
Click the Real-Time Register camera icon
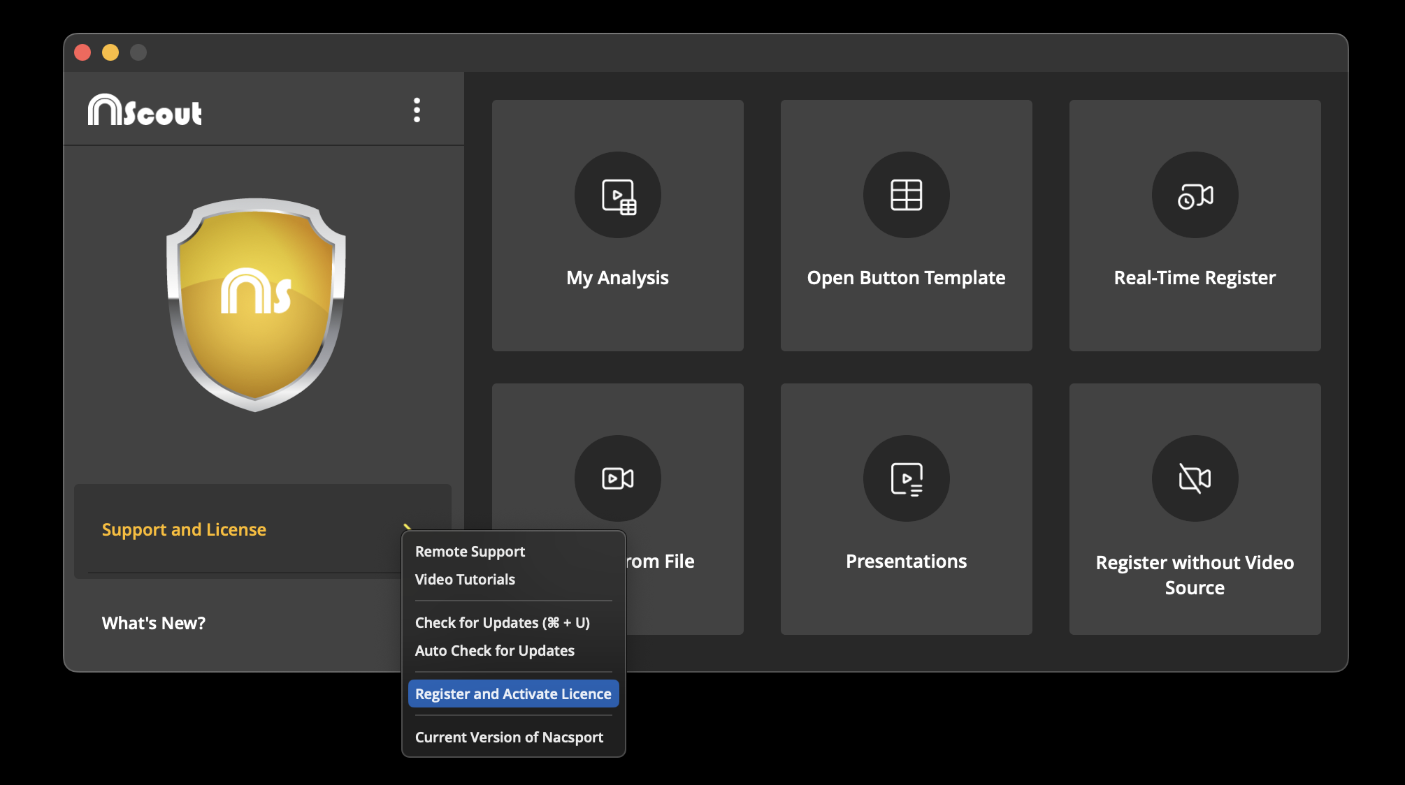pyautogui.click(x=1195, y=195)
